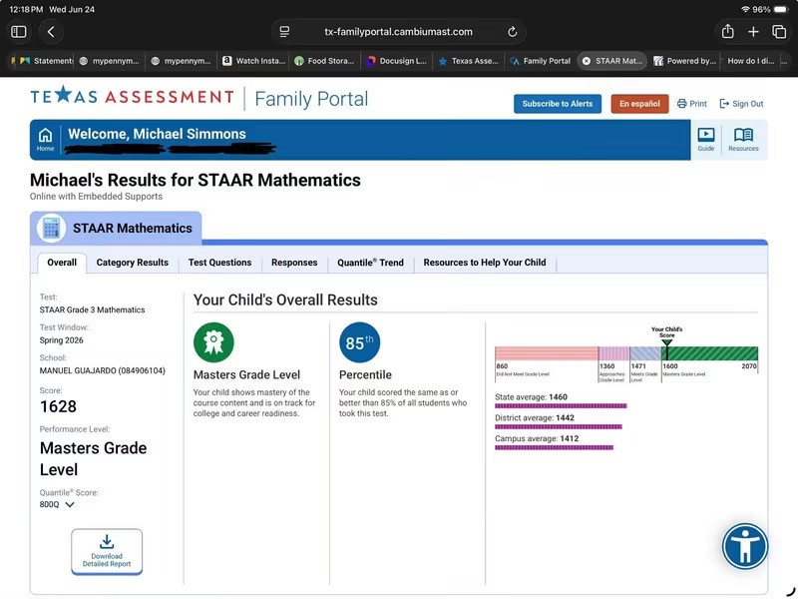Click school name MANUEL GUAJARDO (084906104)
Viewport: 798px width, 599px height.
(x=103, y=370)
